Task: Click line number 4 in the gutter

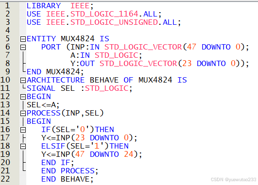Action: (8, 31)
